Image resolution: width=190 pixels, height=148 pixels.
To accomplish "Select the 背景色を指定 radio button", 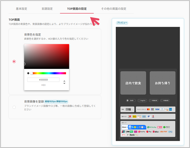I will (x=14, y=62).
